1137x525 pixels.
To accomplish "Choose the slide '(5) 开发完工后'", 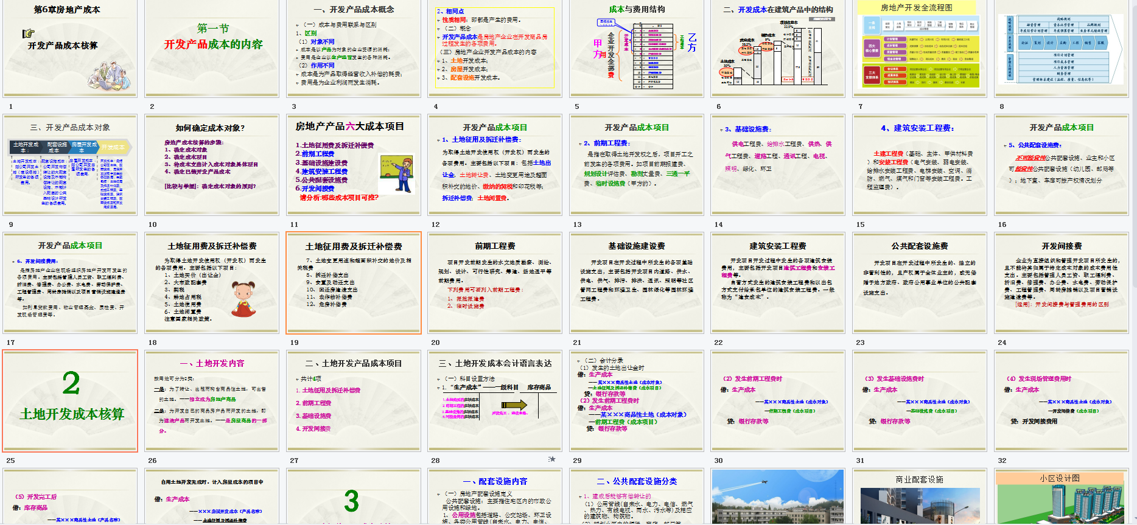I will coord(70,496).
